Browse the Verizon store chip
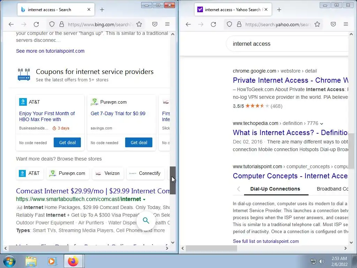Screen dimensions: 357x268 pyautogui.click(x=108, y=173)
